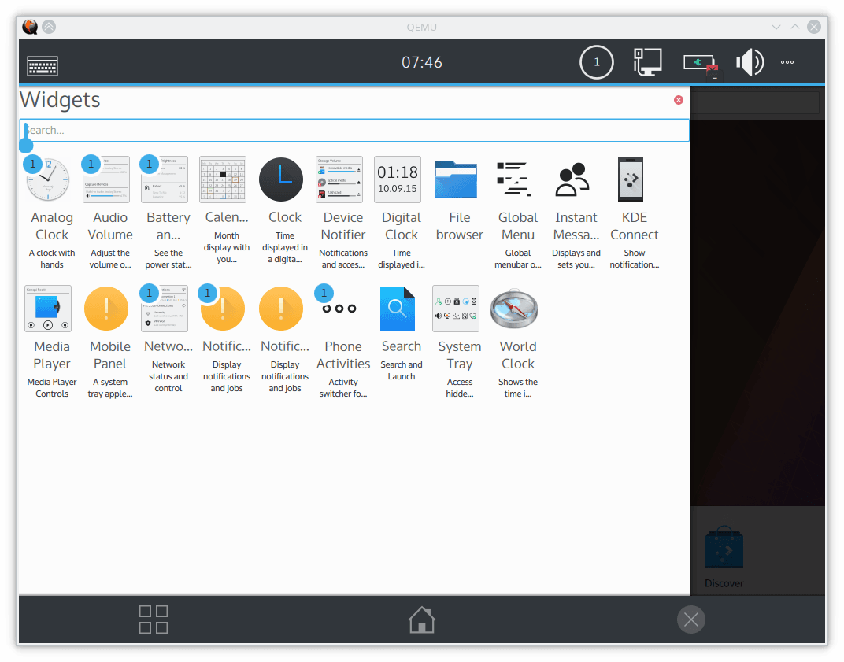Viewport: 844px width, 662px height.
Task: Click the 'Access hidde...' System Tray description
Action: point(460,388)
